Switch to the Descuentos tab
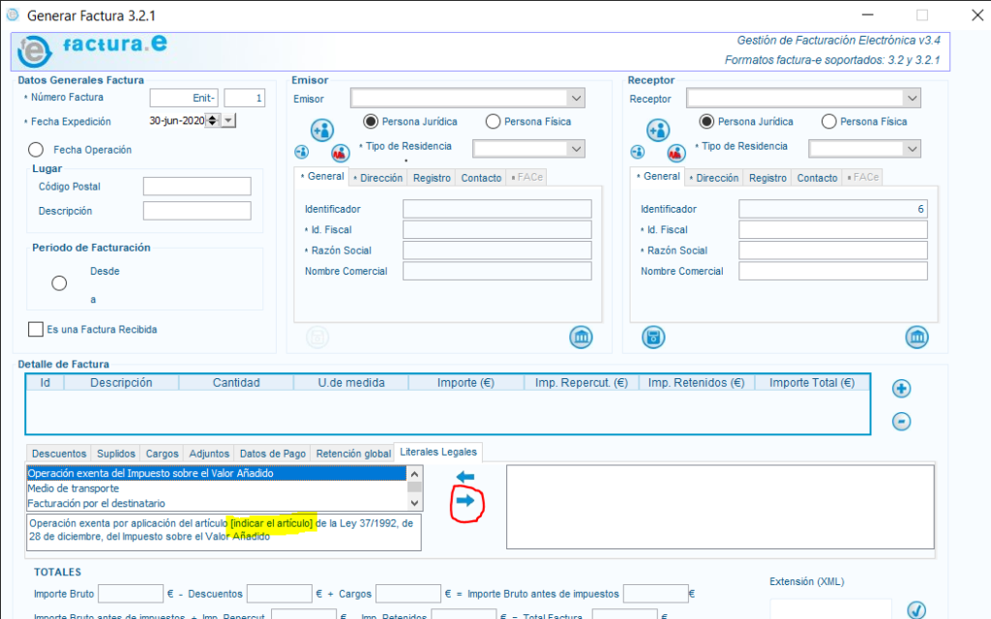Image resolution: width=991 pixels, height=619 pixels. pyautogui.click(x=59, y=454)
